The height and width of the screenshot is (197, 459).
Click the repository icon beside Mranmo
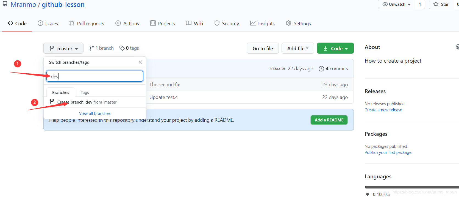[5, 4]
